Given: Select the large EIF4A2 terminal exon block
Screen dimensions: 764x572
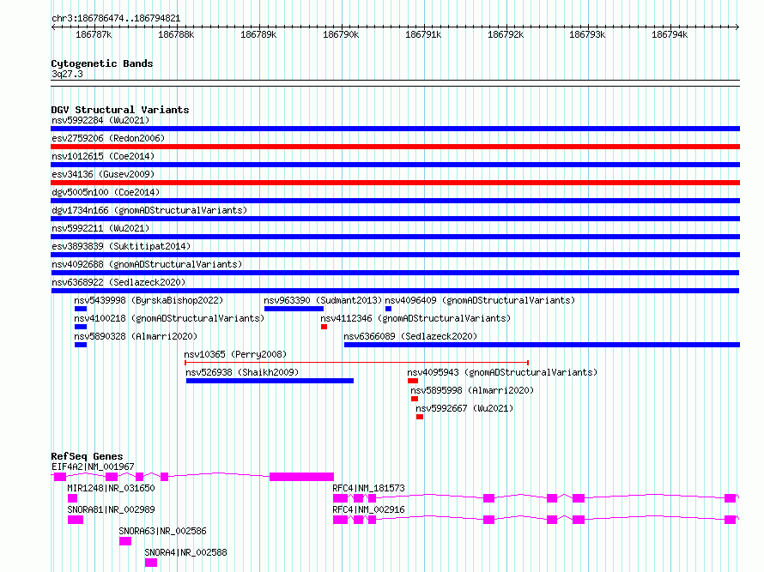Looking at the screenshot, I should pyautogui.click(x=301, y=477).
